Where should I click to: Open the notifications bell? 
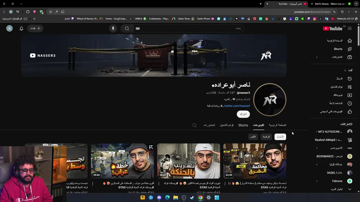tap(21, 28)
